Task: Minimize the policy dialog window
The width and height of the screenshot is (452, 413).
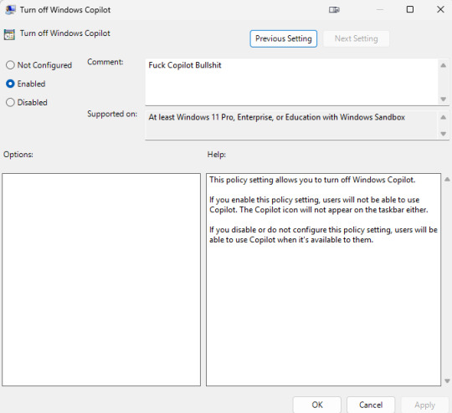Action: tap(380, 9)
